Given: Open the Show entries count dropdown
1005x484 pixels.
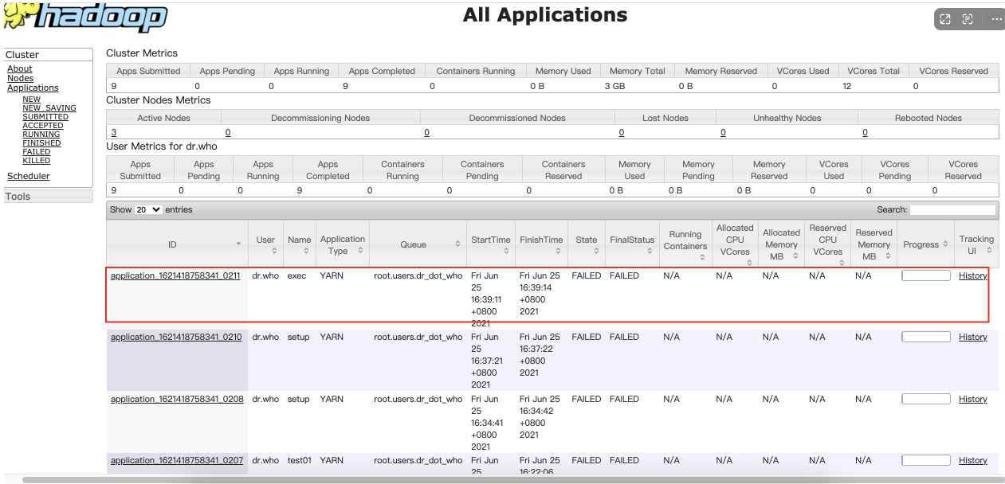Looking at the screenshot, I should point(147,210).
